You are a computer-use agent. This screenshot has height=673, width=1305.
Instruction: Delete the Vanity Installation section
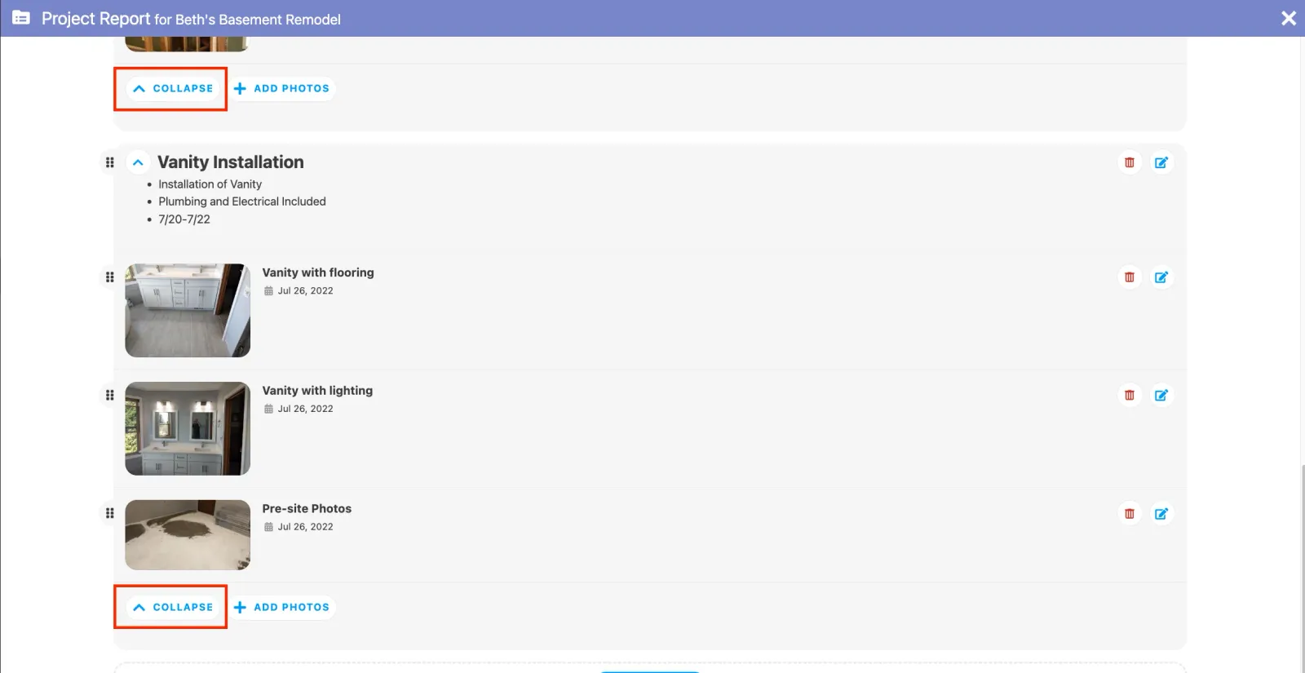point(1129,162)
